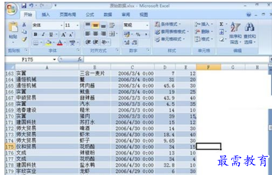This screenshot has width=272, height=175.
Task: Toggle wrap text in cell
Action: [112, 25]
